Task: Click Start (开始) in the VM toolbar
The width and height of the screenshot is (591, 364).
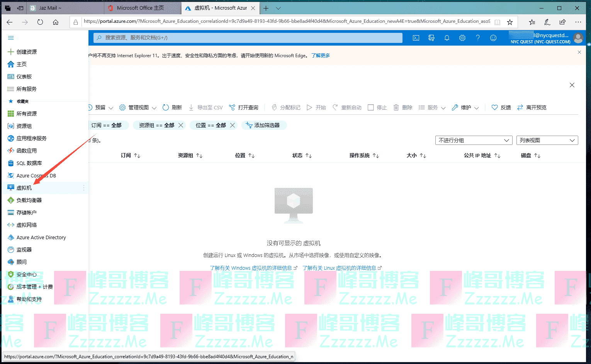Action: click(316, 107)
